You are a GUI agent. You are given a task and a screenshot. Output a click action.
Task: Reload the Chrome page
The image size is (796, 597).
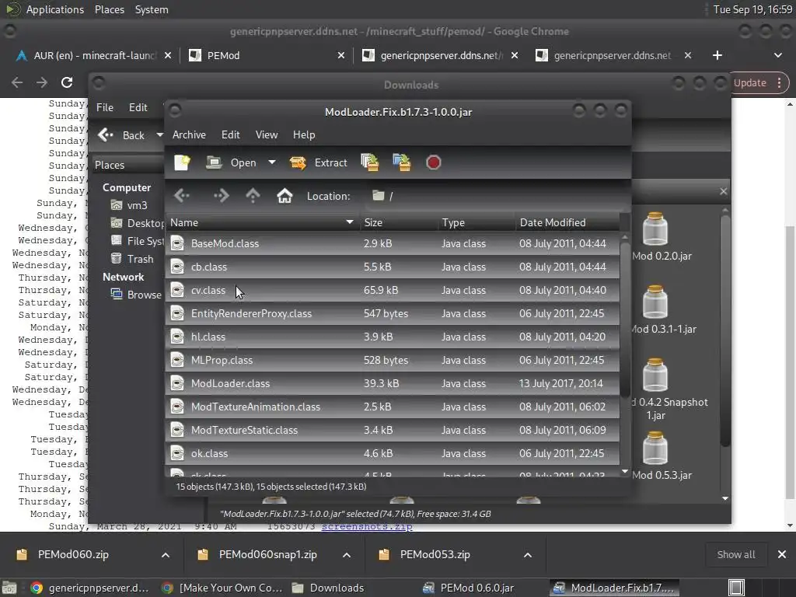pyautogui.click(x=67, y=82)
